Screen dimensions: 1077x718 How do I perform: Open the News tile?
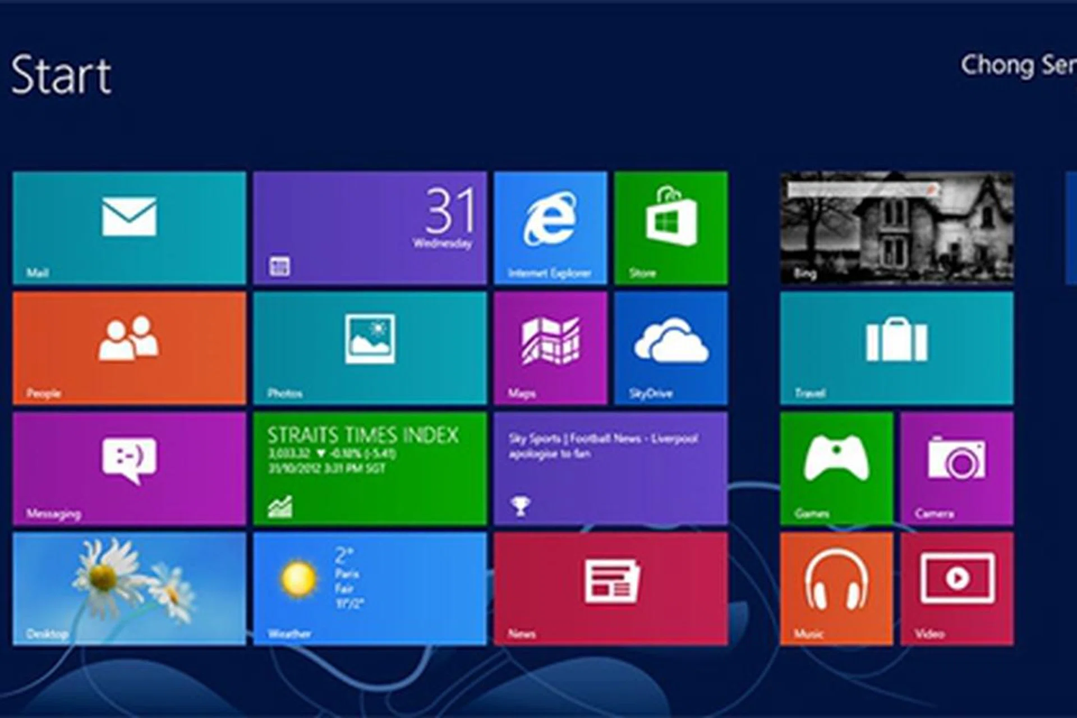coord(611,588)
